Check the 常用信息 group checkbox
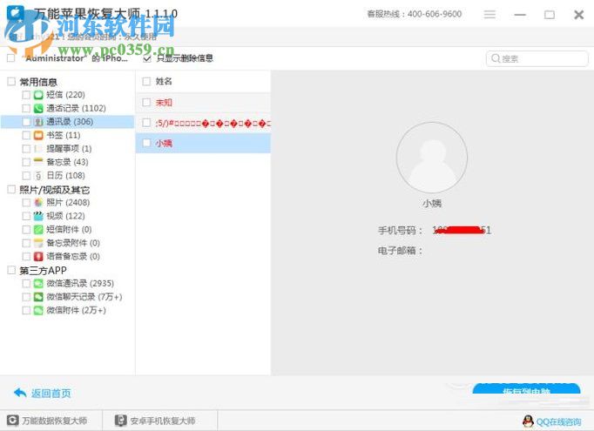Screen dimensions: 594x431 [11, 82]
